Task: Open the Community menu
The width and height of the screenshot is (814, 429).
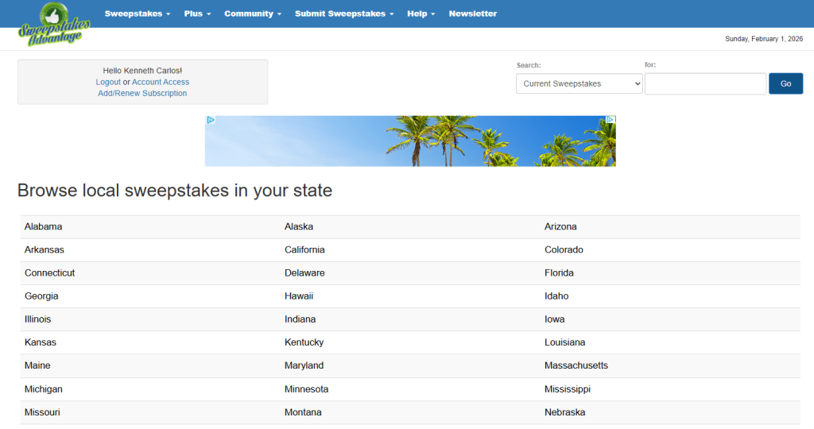Action: [252, 14]
